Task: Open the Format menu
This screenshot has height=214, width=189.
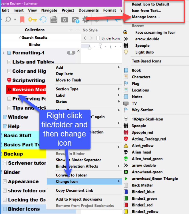Action: click(110, 10)
